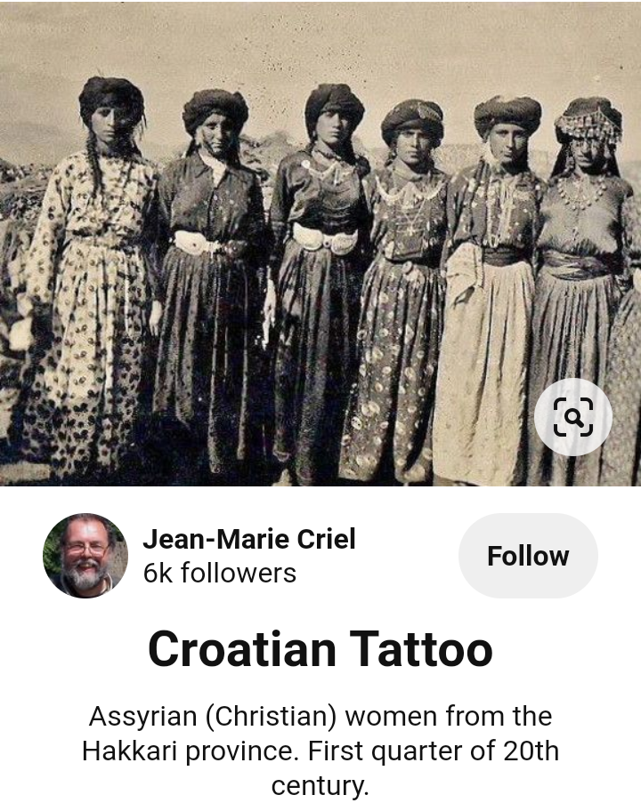This screenshot has height=811, width=641.
Task: Click the 'Hakkari province' words in description
Action: 190,751
